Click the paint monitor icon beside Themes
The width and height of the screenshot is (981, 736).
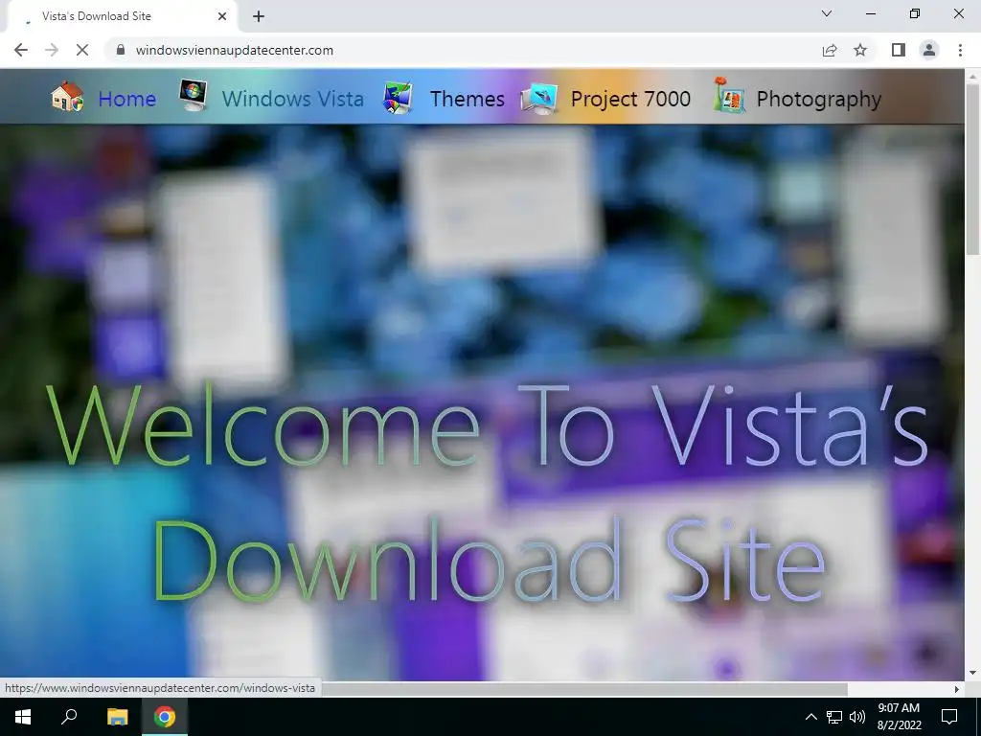pyautogui.click(x=398, y=97)
